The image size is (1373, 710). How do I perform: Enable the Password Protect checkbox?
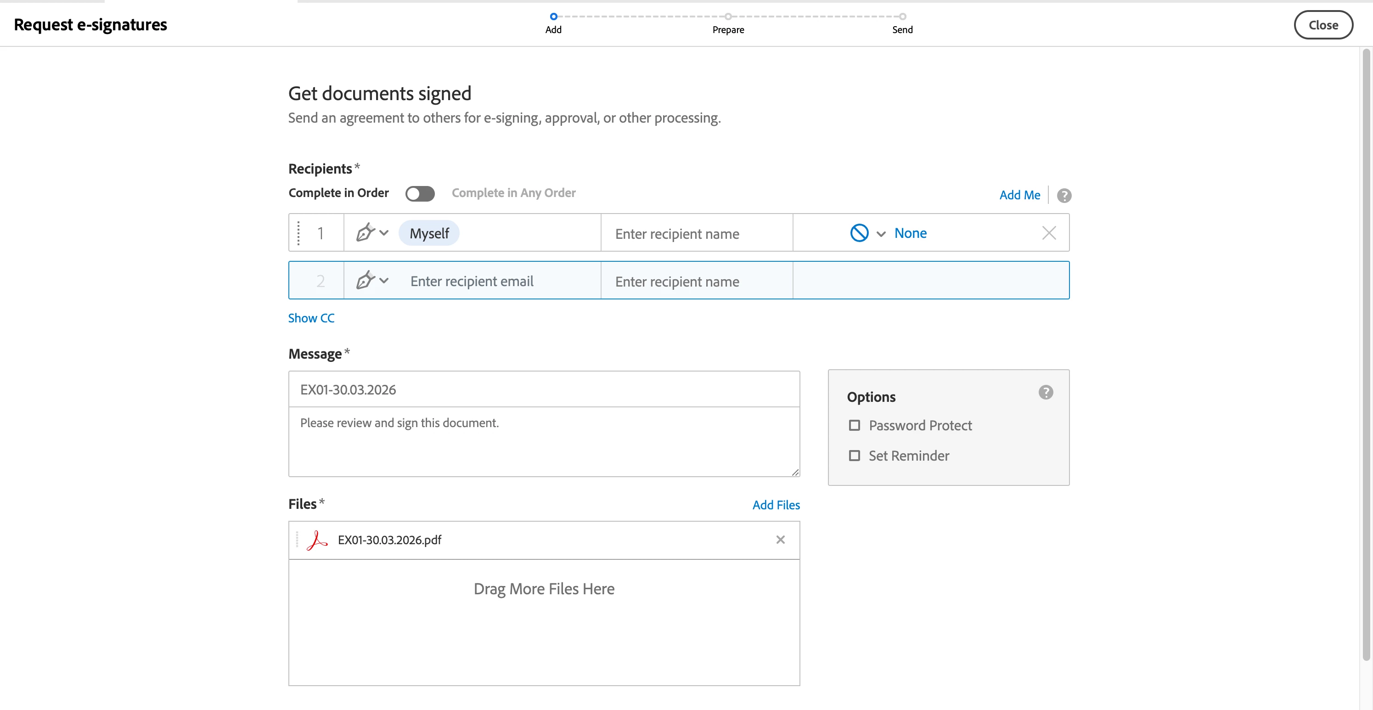point(855,425)
